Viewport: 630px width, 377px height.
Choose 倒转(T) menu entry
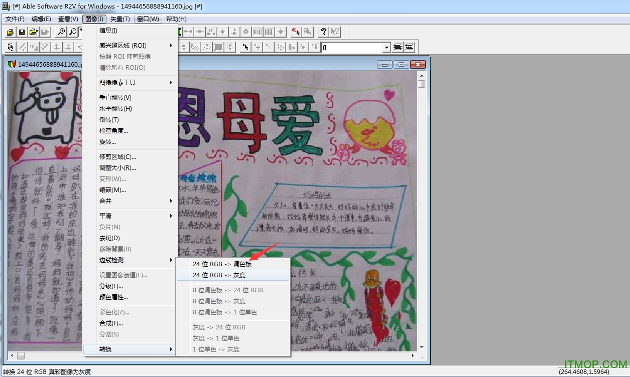130,120
